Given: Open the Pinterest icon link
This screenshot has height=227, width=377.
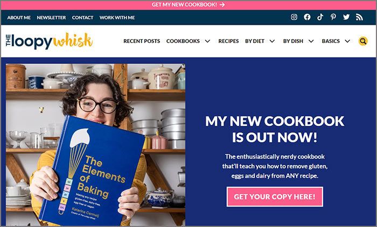Looking at the screenshot, I should point(333,17).
